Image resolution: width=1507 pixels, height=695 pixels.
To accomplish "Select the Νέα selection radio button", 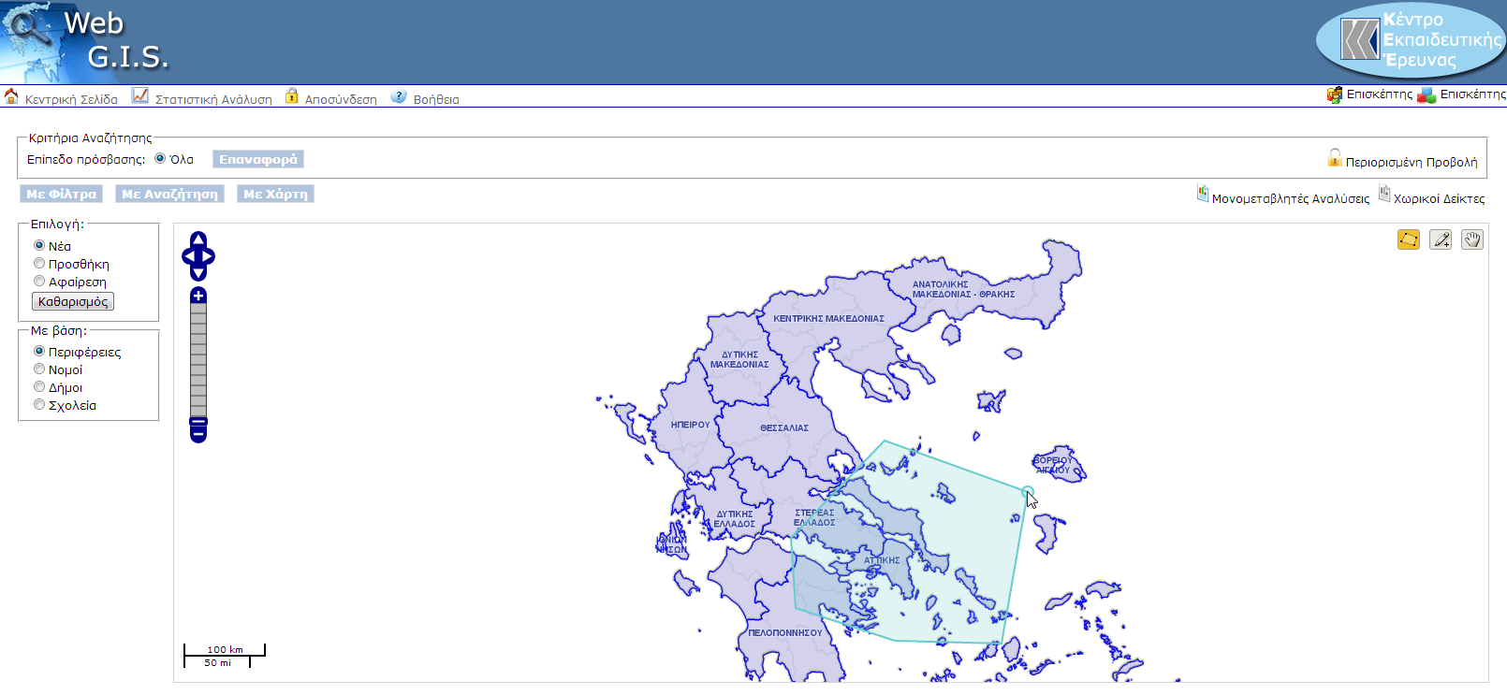I will (39, 245).
